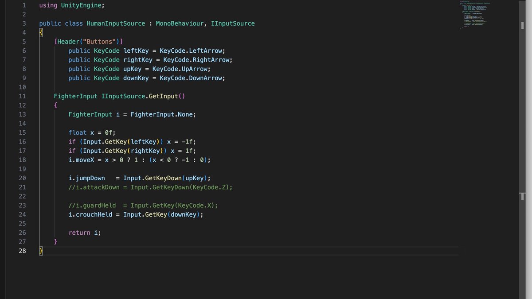Image resolution: width=532 pixels, height=299 pixels.
Task: Click the MonoBehaviour base class name
Action: point(180,23)
